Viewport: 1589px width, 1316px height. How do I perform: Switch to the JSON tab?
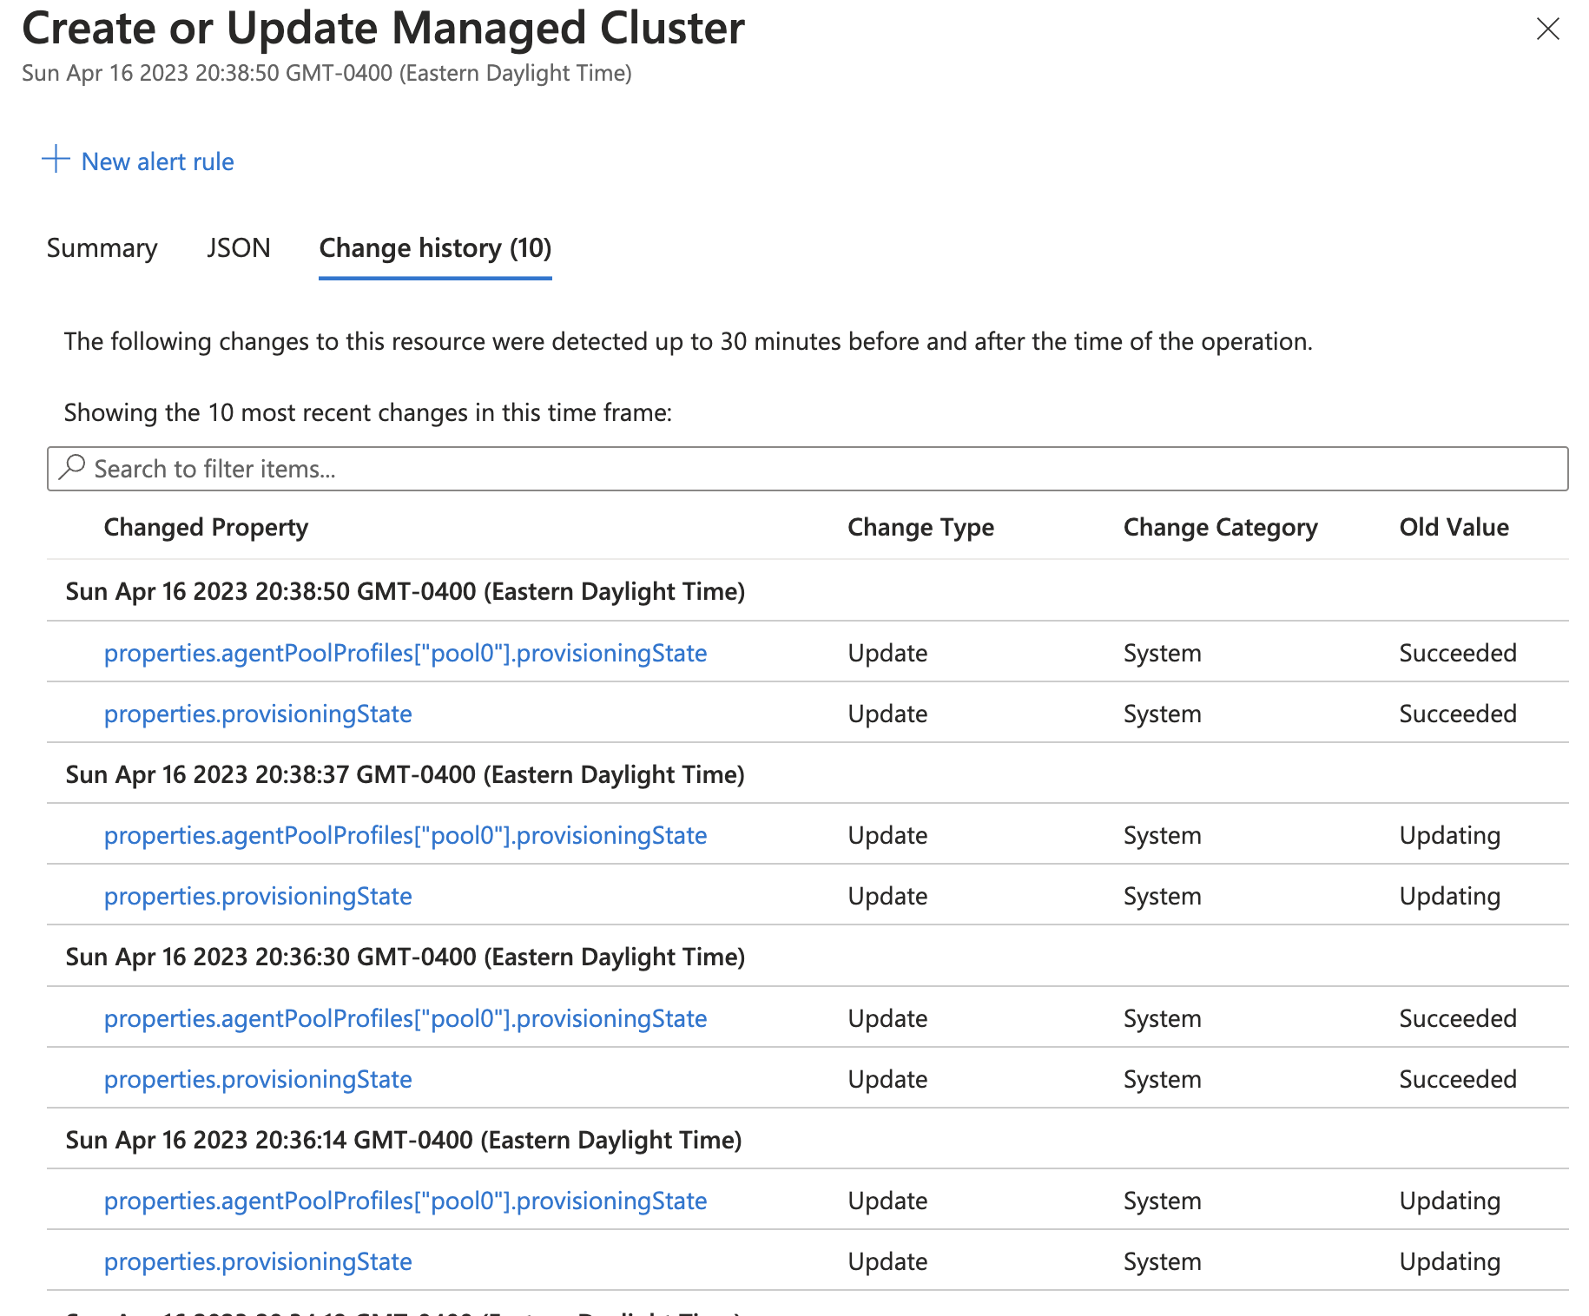pos(237,249)
